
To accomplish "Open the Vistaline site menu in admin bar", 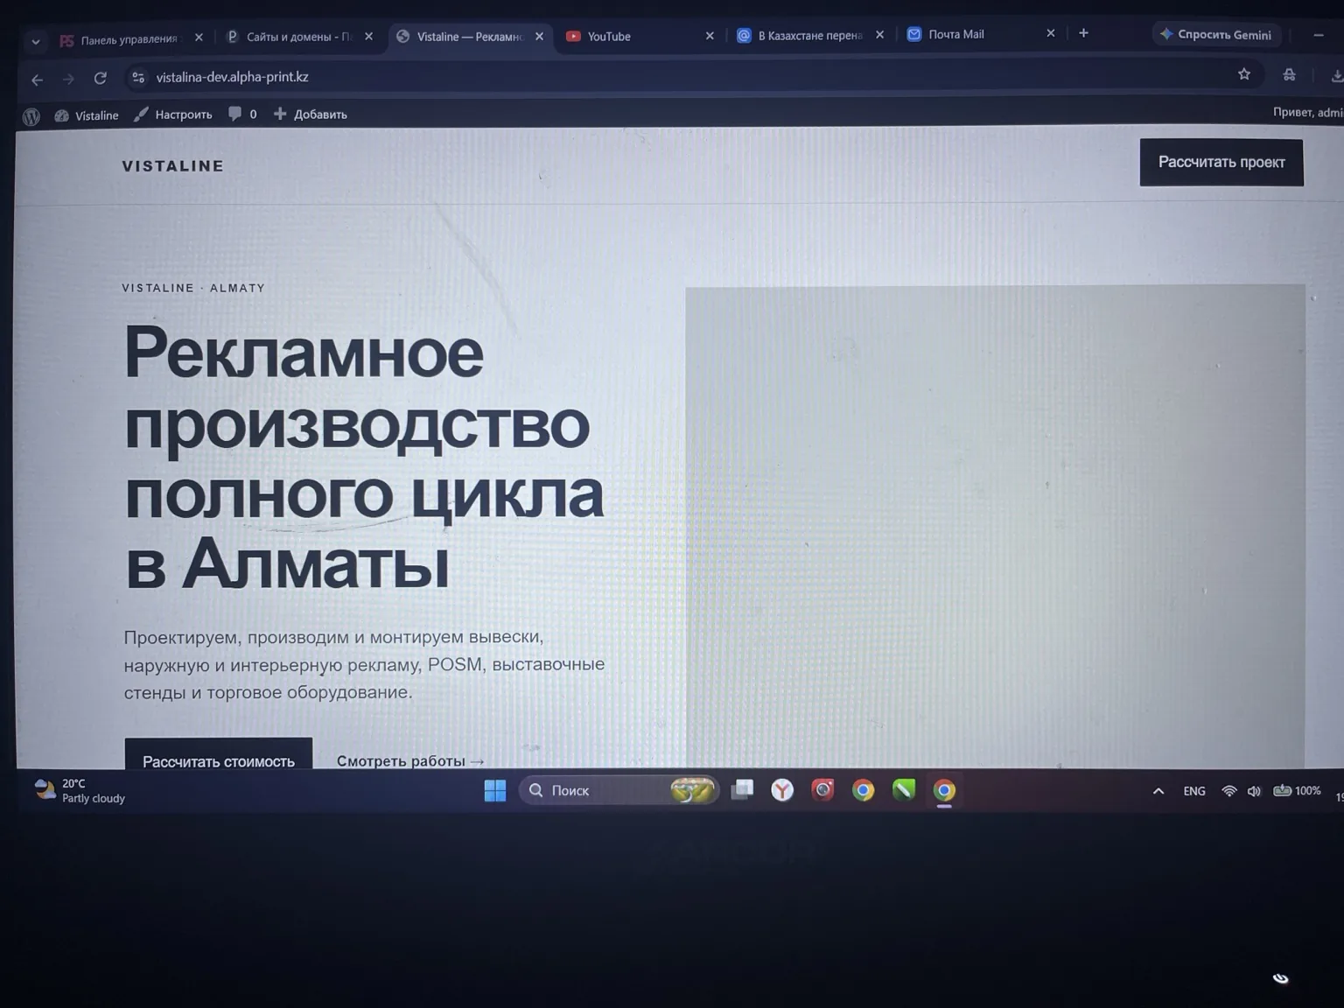I will (x=87, y=115).
